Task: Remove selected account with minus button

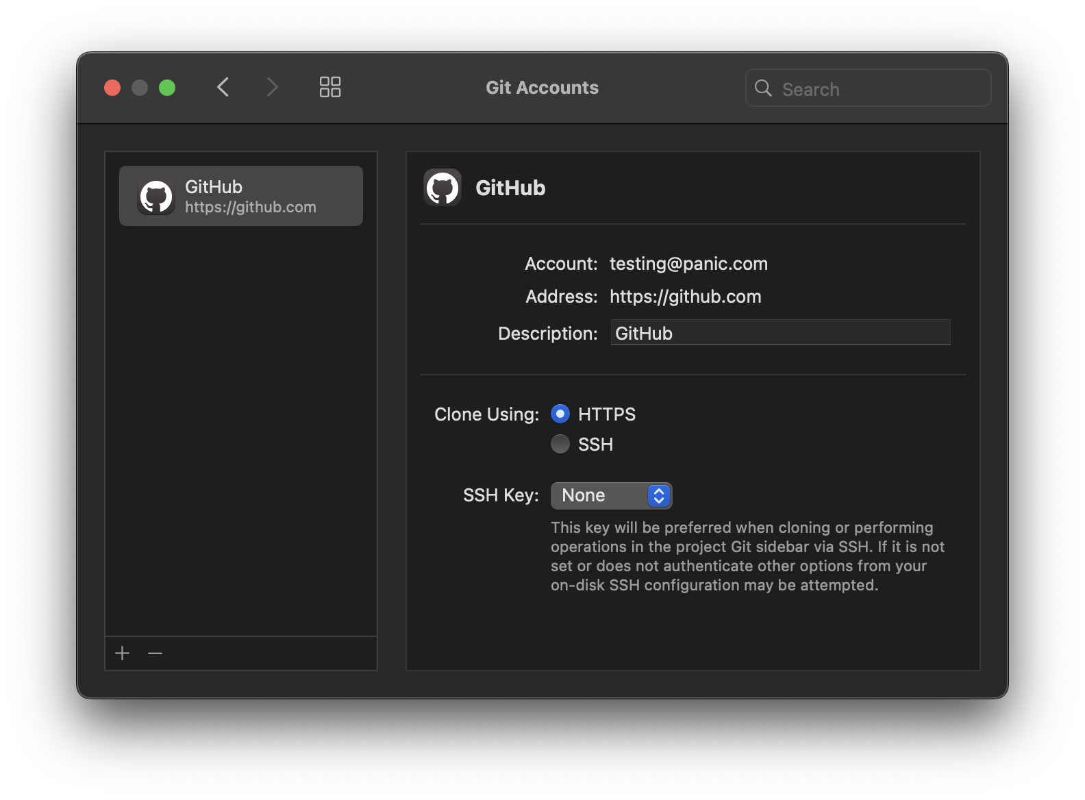Action: tap(155, 653)
